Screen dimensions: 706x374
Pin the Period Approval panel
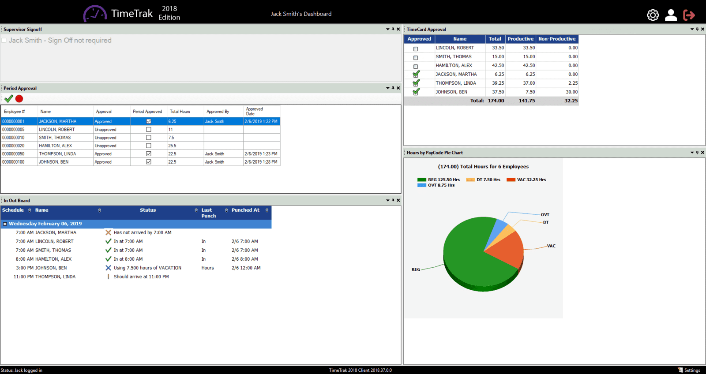393,88
